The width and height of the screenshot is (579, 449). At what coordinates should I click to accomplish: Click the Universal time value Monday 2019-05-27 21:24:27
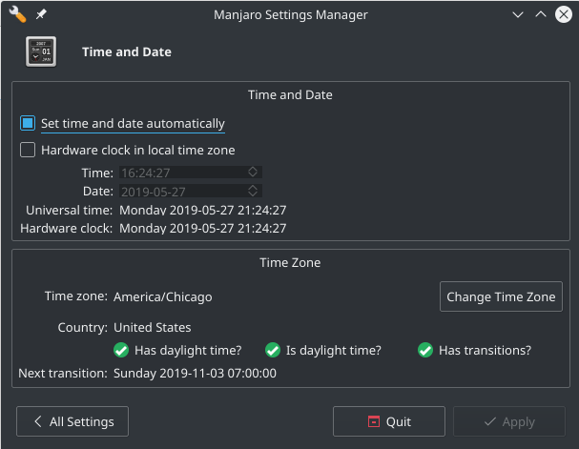[x=203, y=211]
